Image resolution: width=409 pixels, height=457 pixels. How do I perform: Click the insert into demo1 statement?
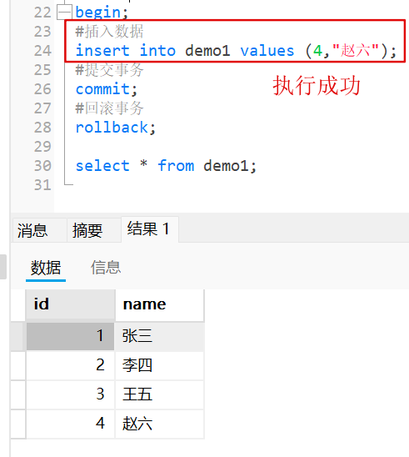[236, 51]
